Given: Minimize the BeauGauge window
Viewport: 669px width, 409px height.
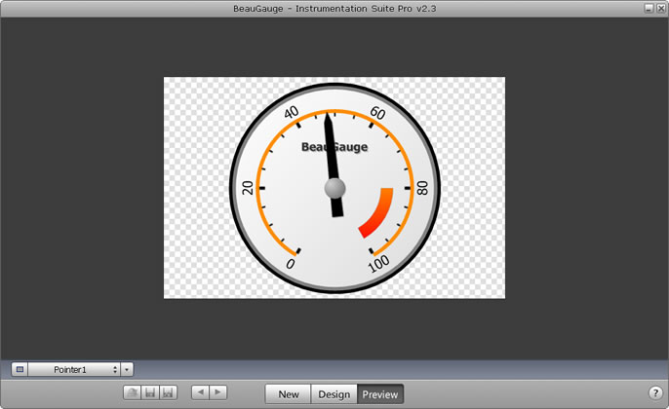Looking at the screenshot, I should pos(649,8).
